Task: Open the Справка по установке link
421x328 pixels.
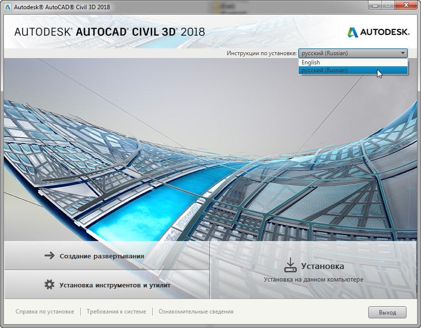Action: 45,312
